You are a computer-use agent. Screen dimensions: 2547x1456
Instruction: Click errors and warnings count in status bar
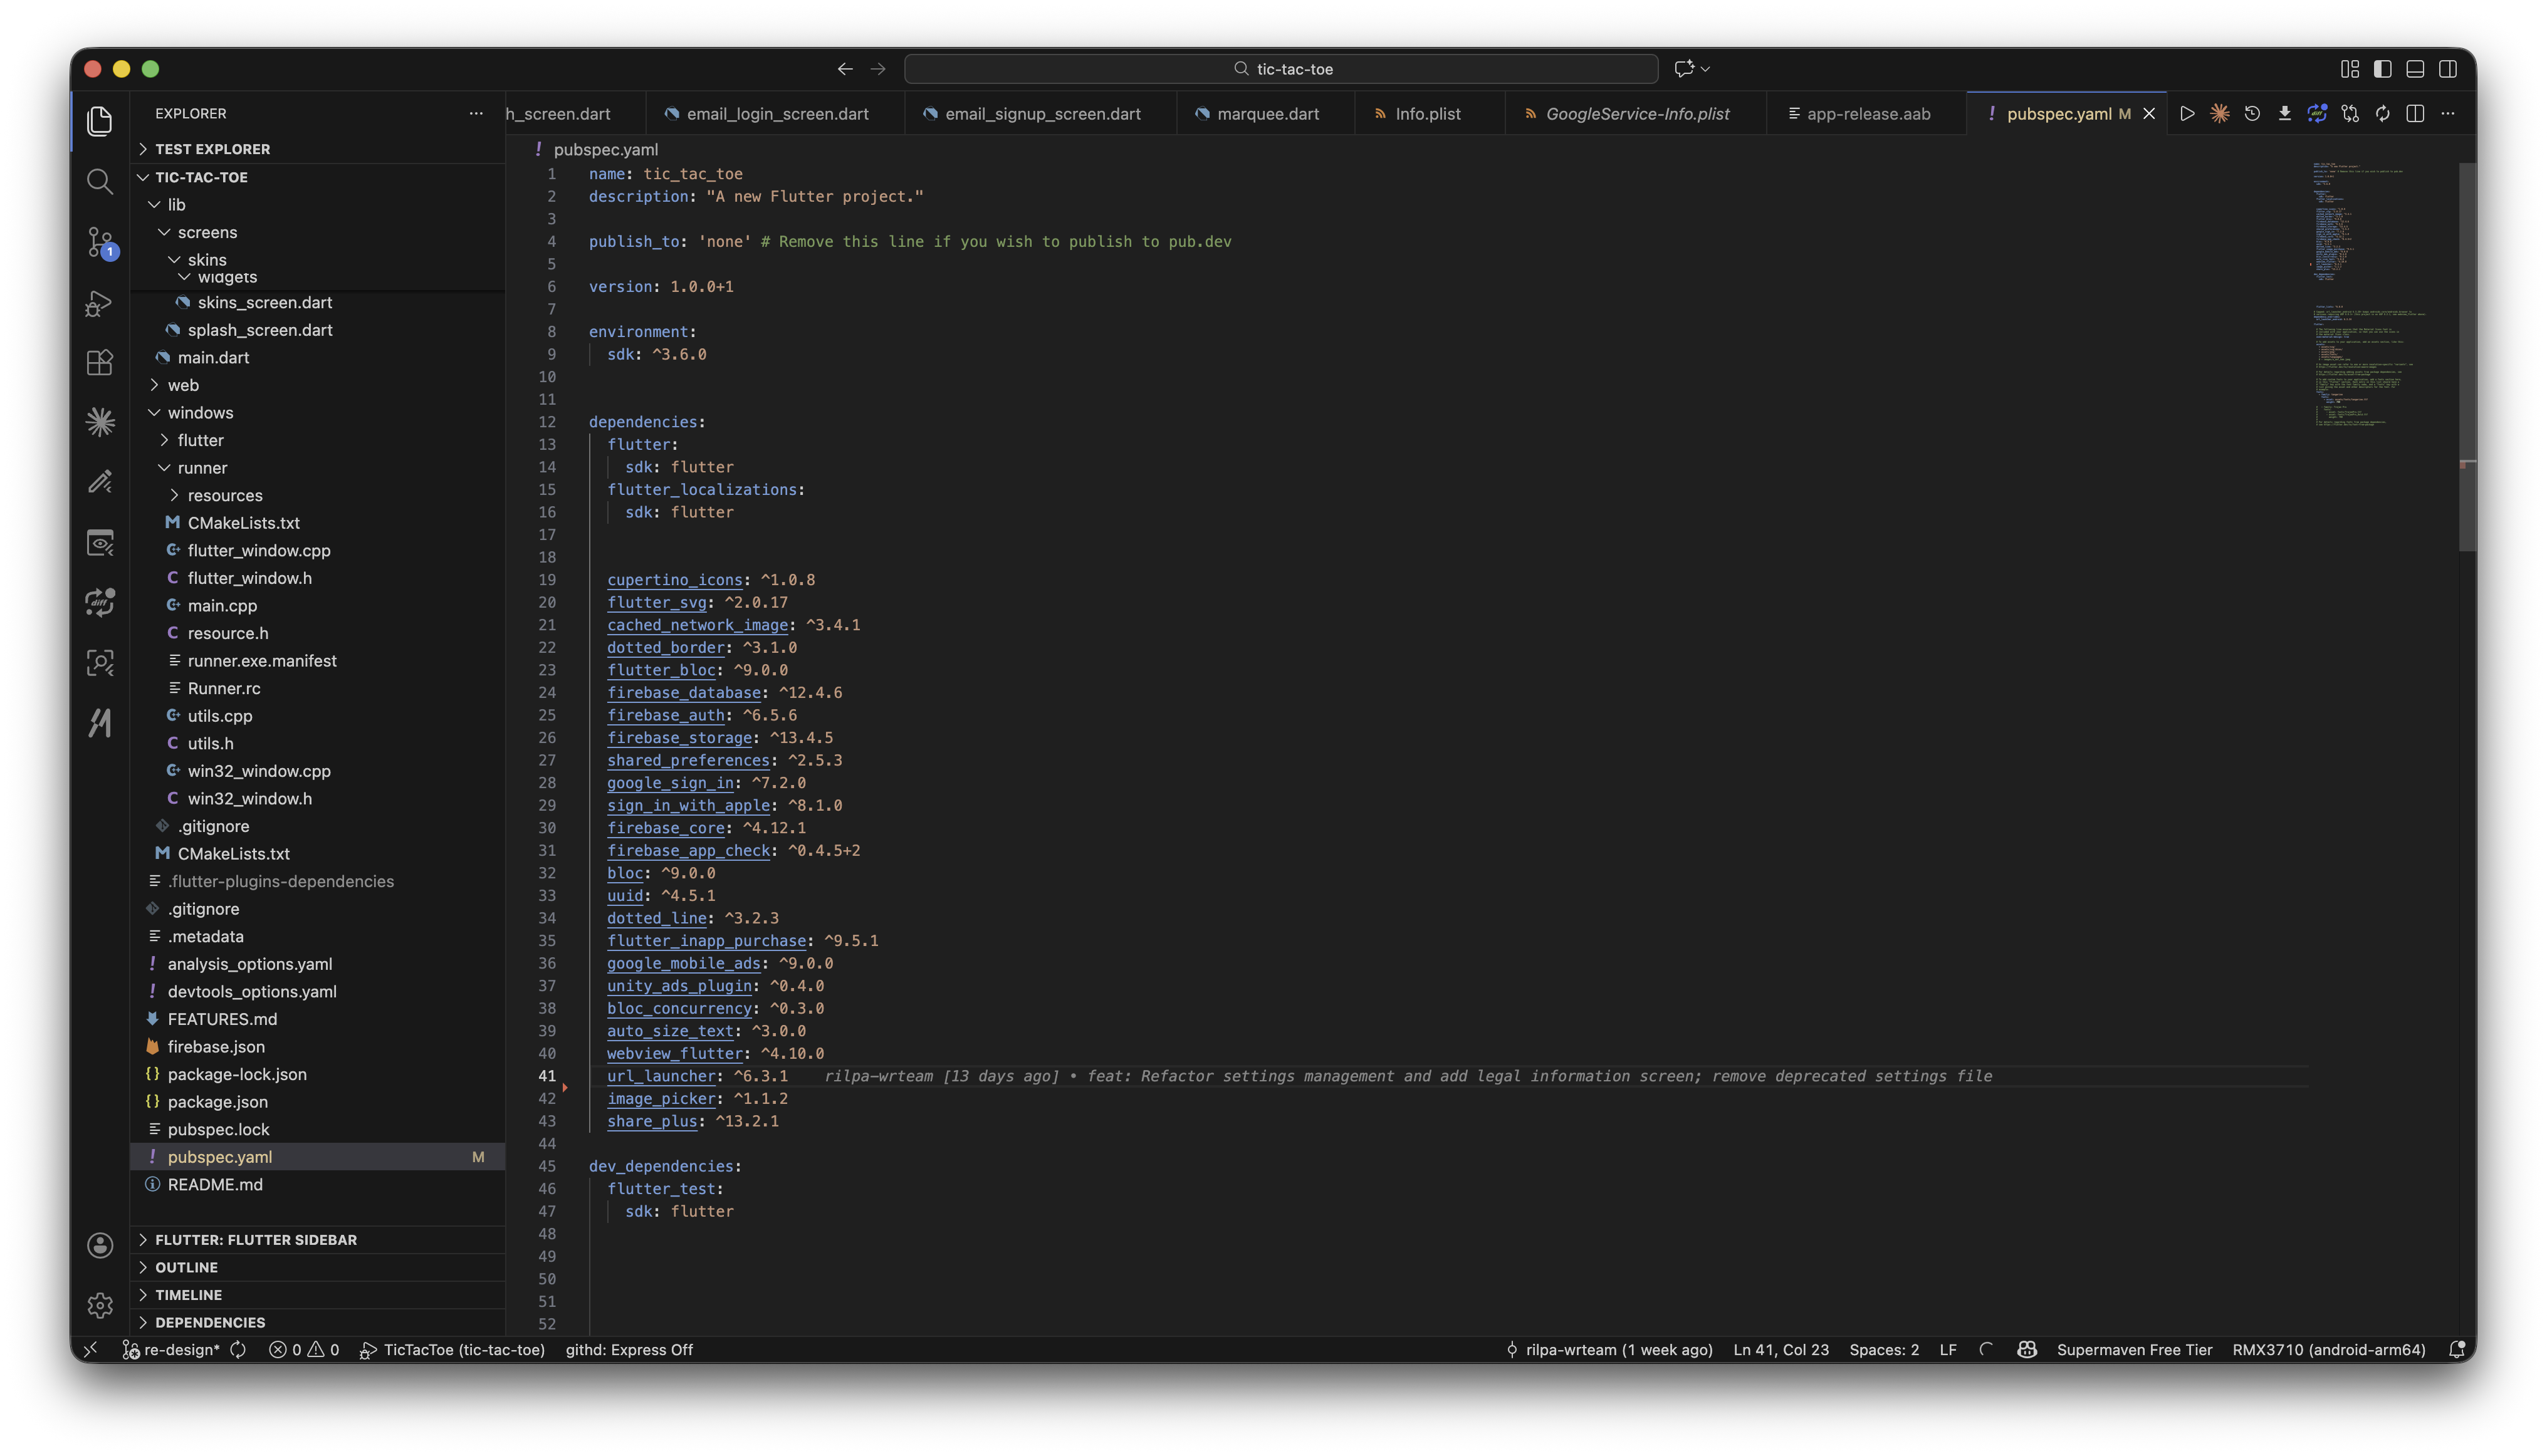(x=304, y=1350)
